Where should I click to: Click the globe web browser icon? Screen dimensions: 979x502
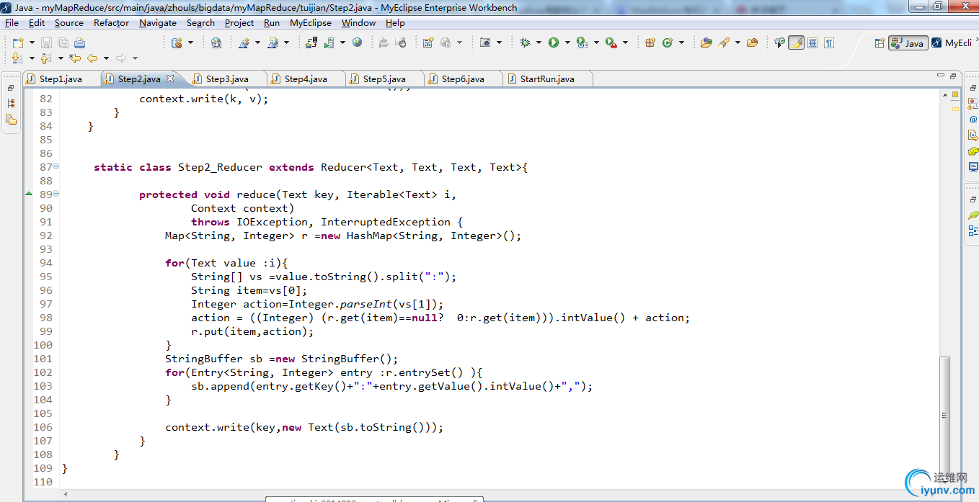(x=357, y=42)
